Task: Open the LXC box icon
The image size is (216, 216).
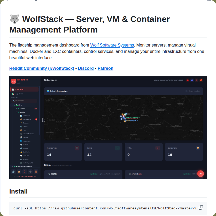Action: (x=21, y=130)
